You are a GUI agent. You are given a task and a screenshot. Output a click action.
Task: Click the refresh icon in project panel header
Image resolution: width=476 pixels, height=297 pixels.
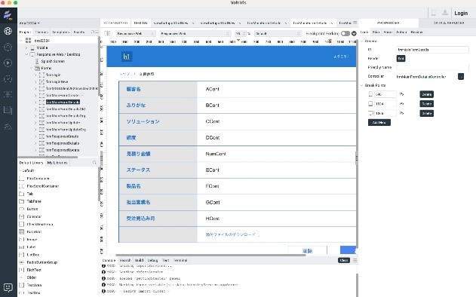[93, 32]
